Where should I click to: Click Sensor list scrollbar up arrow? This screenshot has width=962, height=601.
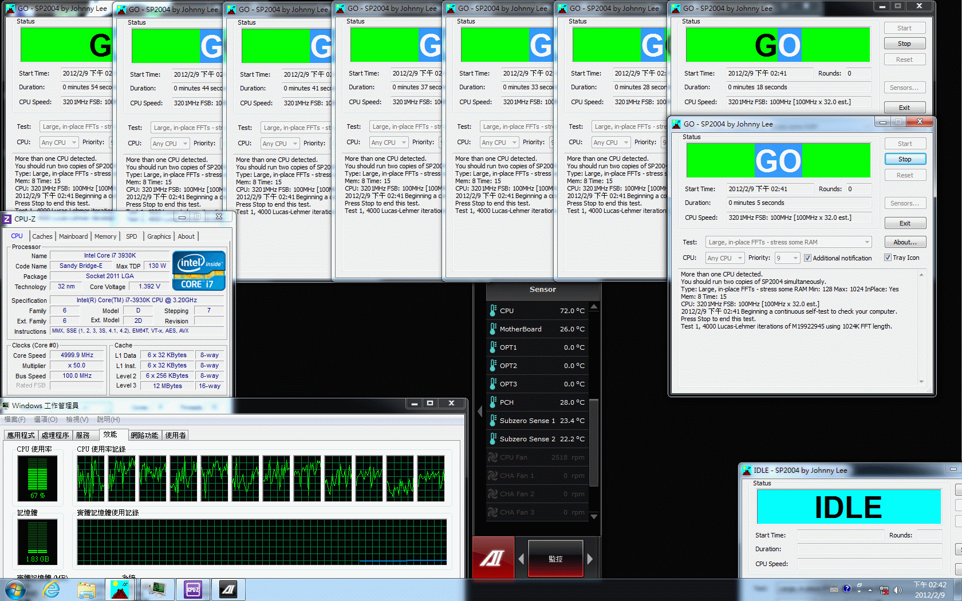(x=594, y=306)
